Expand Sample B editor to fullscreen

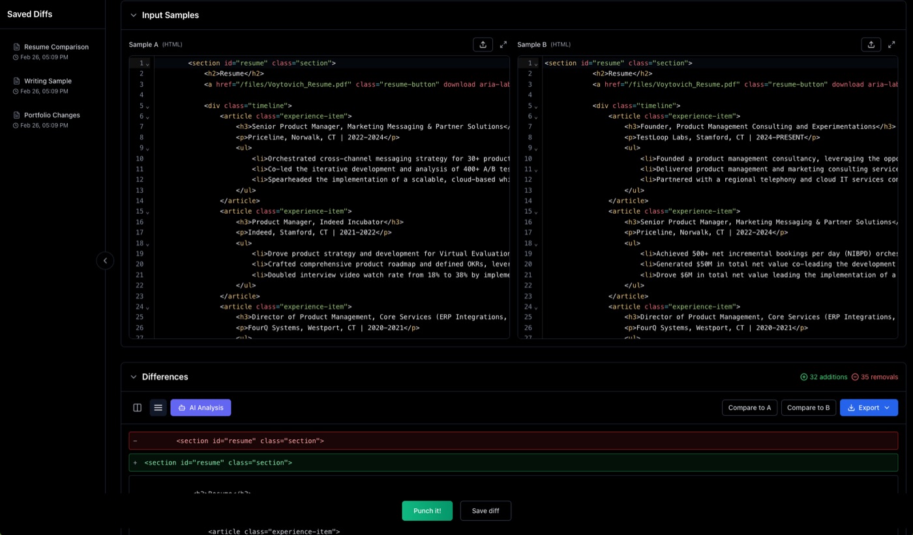891,44
